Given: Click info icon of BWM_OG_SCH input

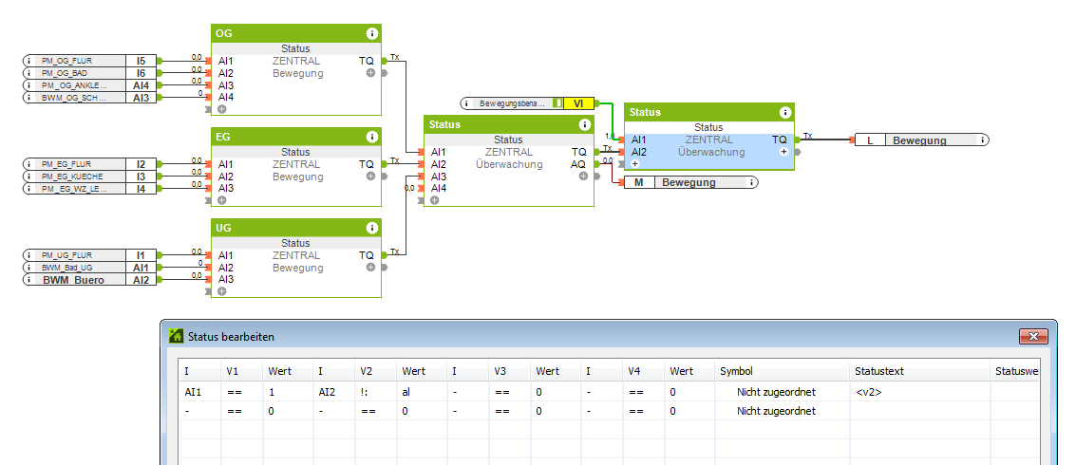Looking at the screenshot, I should pos(28,98).
